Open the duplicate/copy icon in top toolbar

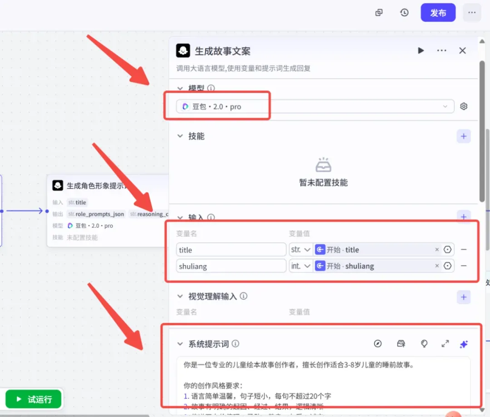pos(379,13)
